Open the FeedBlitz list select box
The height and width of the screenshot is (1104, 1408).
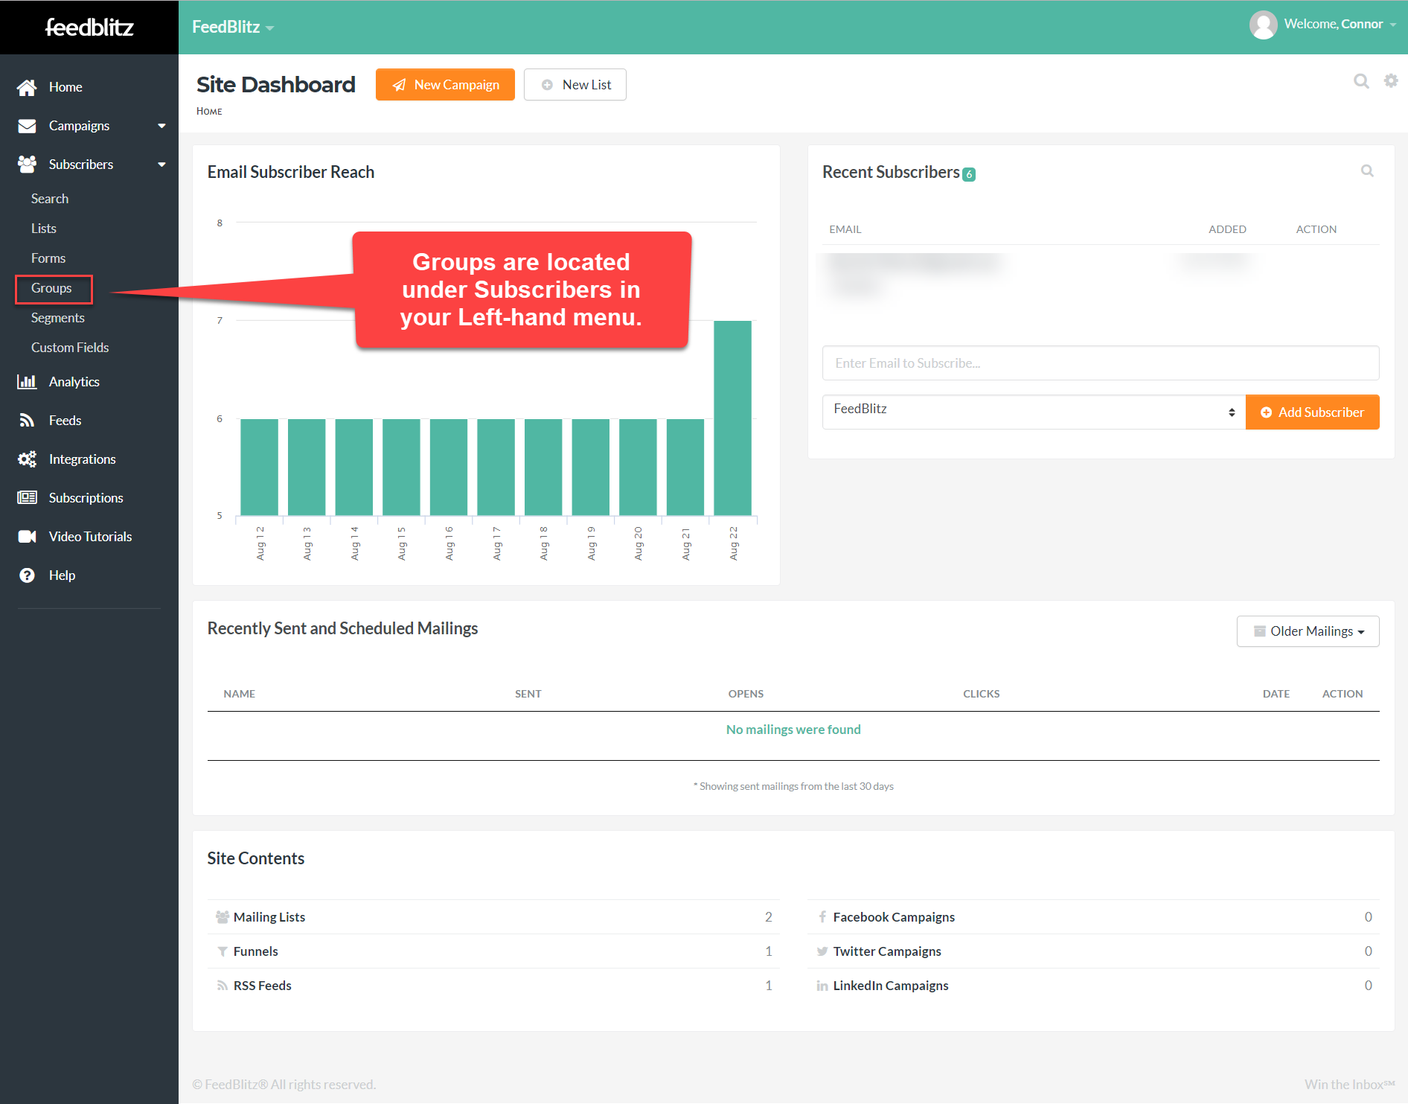(1034, 412)
